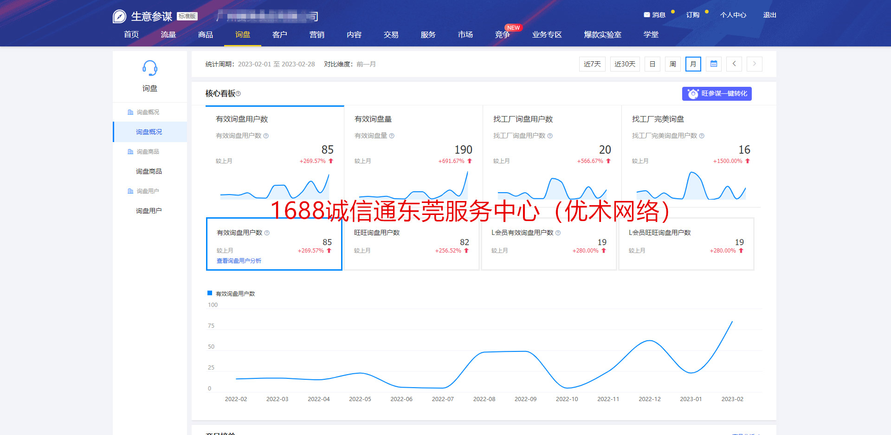891x435 pixels.
Task: Open the 竞争 navigation tab
Action: coord(503,35)
